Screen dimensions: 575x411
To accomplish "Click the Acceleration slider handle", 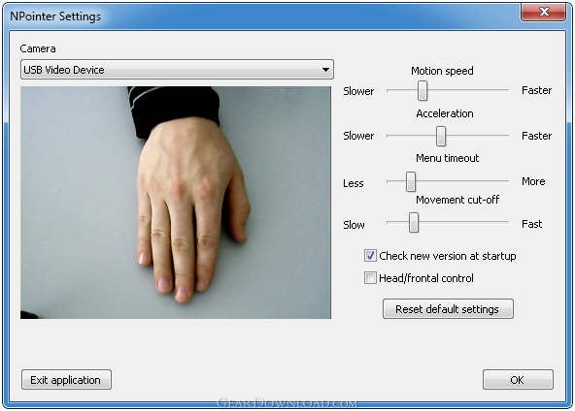I will coord(441,136).
